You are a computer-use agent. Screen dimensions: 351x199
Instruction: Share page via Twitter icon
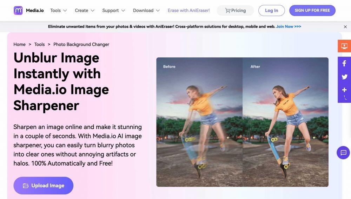tap(344, 77)
